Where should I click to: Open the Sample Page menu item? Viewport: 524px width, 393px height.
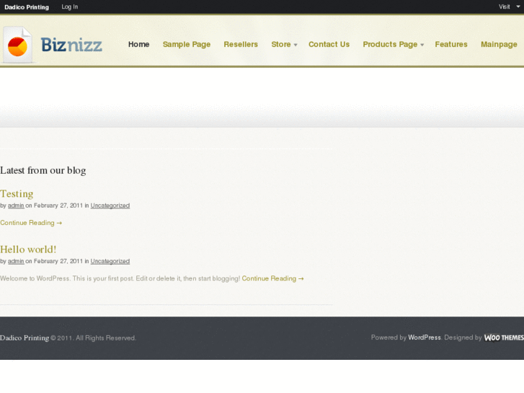point(187,45)
